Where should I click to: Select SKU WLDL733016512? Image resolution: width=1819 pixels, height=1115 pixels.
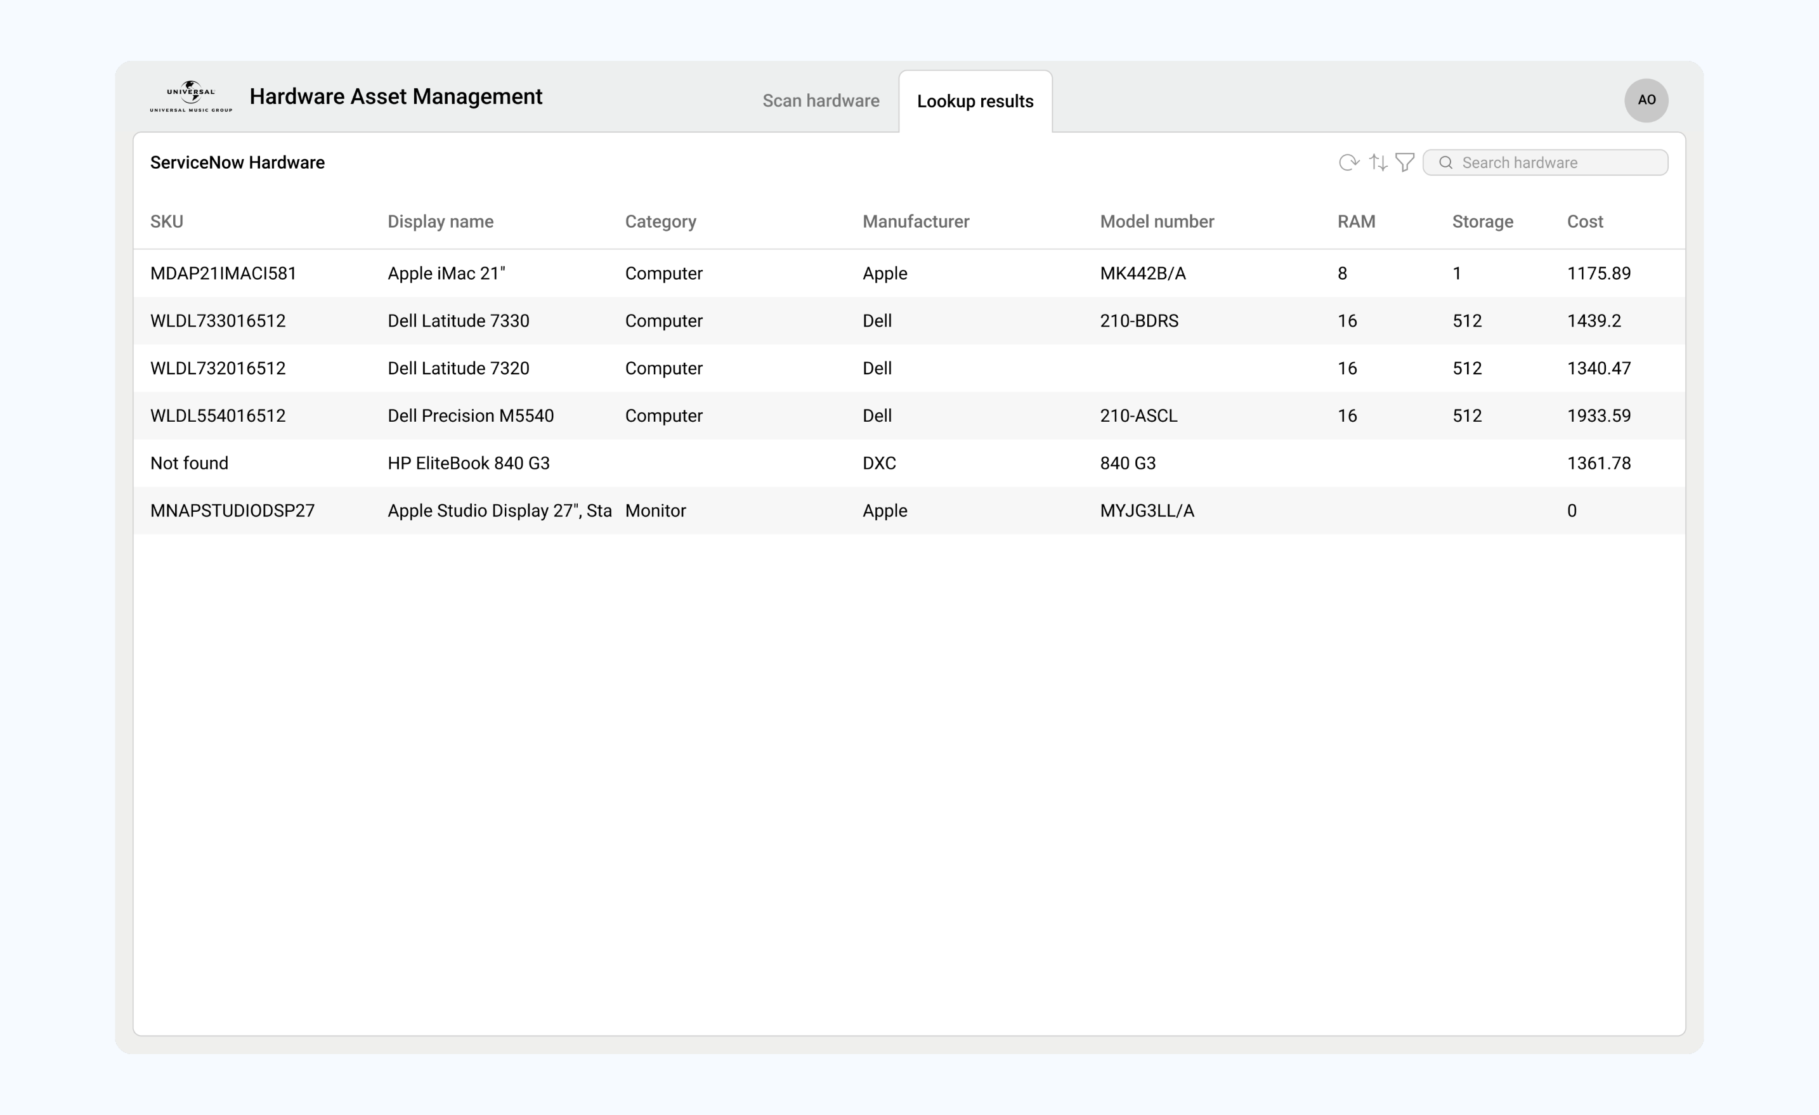(218, 320)
